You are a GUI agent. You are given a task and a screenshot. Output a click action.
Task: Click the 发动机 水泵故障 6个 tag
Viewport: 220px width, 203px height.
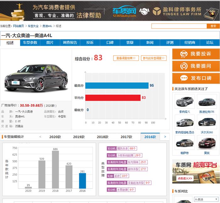tap(121, 190)
